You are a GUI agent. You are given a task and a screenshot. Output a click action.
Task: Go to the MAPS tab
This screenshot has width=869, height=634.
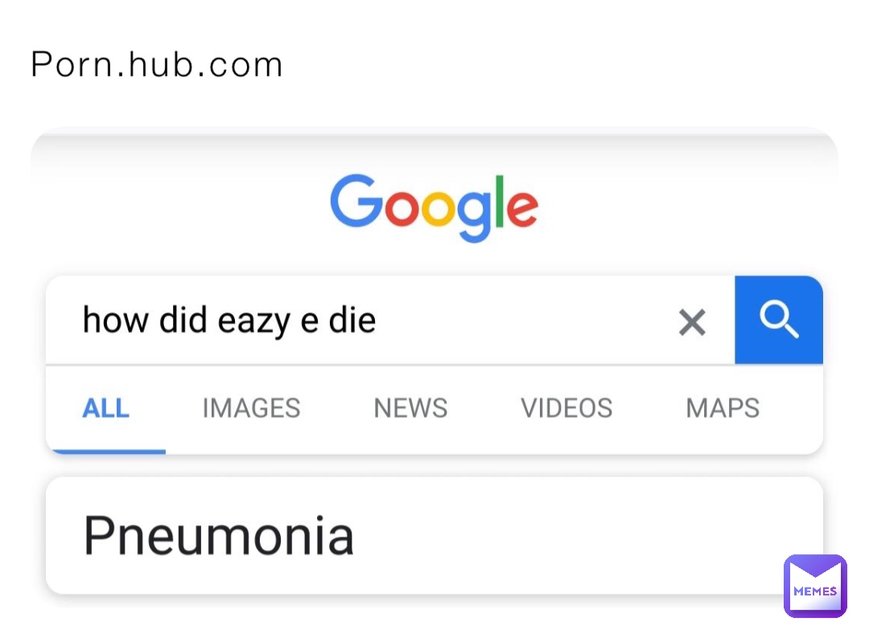coord(723,409)
